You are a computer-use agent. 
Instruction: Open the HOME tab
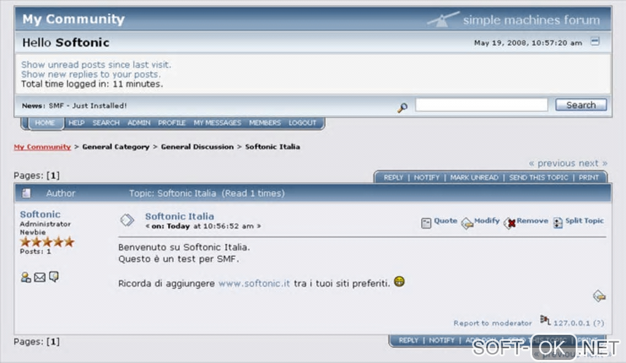pyautogui.click(x=45, y=123)
